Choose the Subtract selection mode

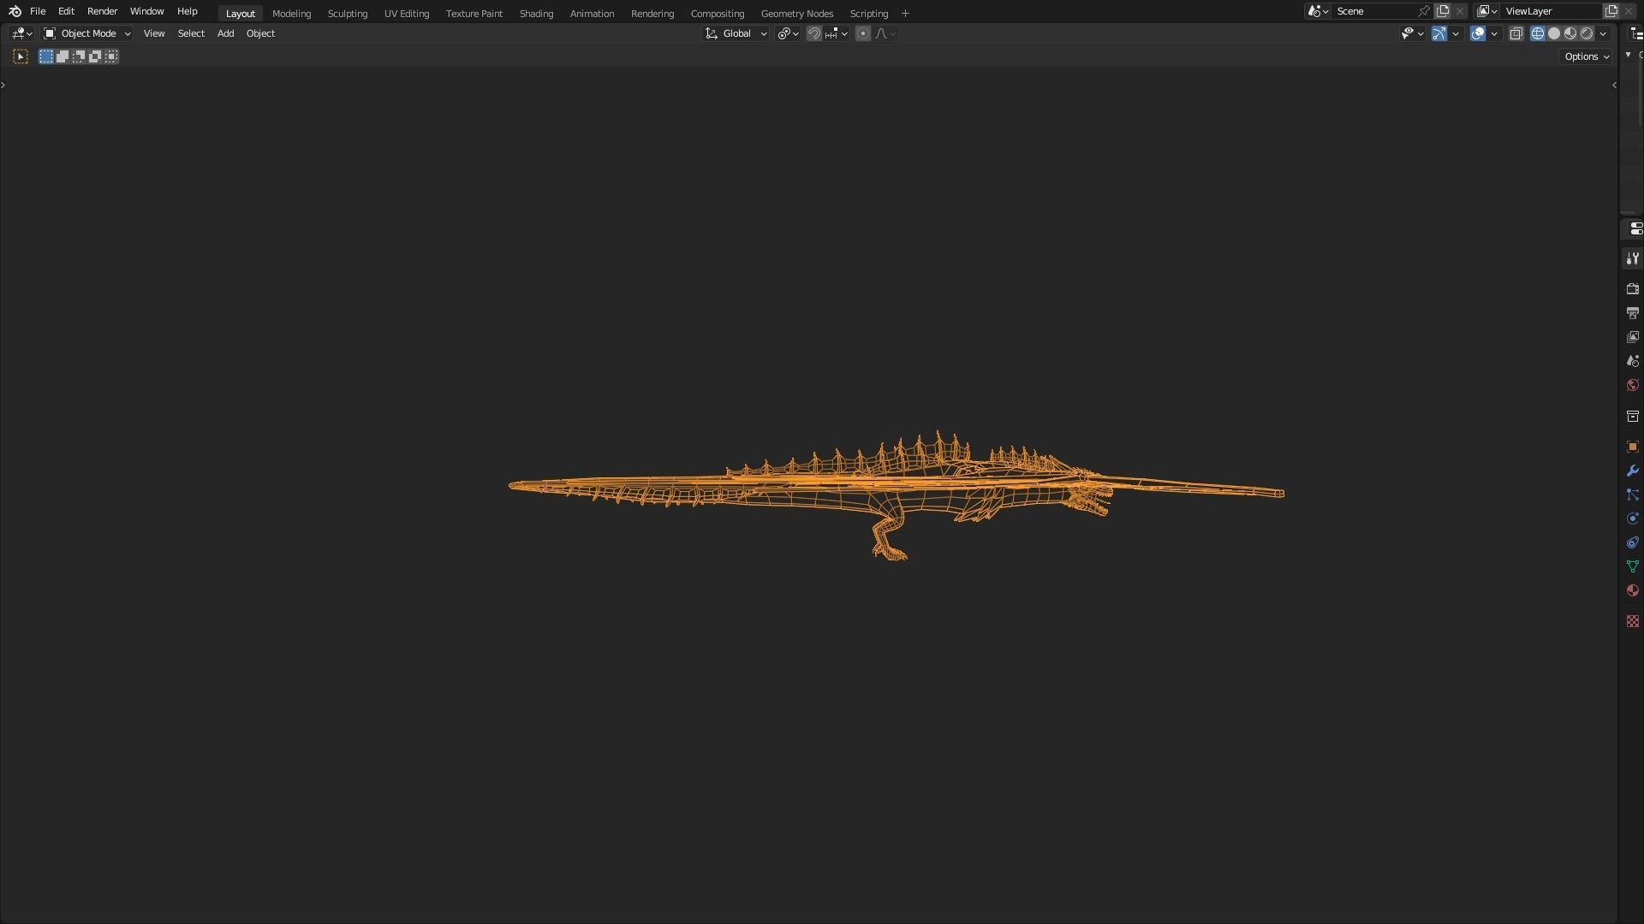tap(79, 56)
